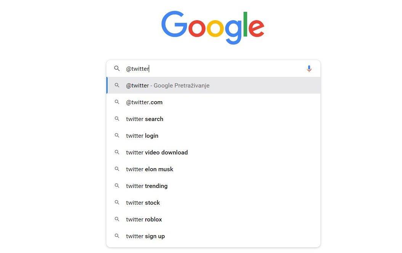Click the search icon beside 'twitter trending'

(117, 186)
